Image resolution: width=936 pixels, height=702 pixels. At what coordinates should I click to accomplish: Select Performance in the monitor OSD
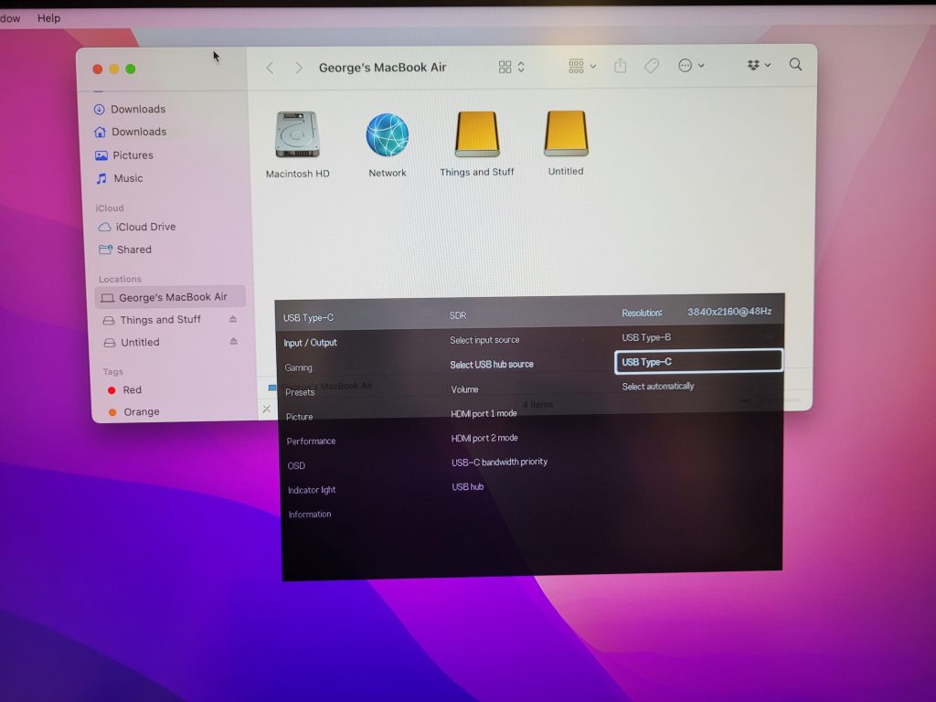(x=311, y=441)
